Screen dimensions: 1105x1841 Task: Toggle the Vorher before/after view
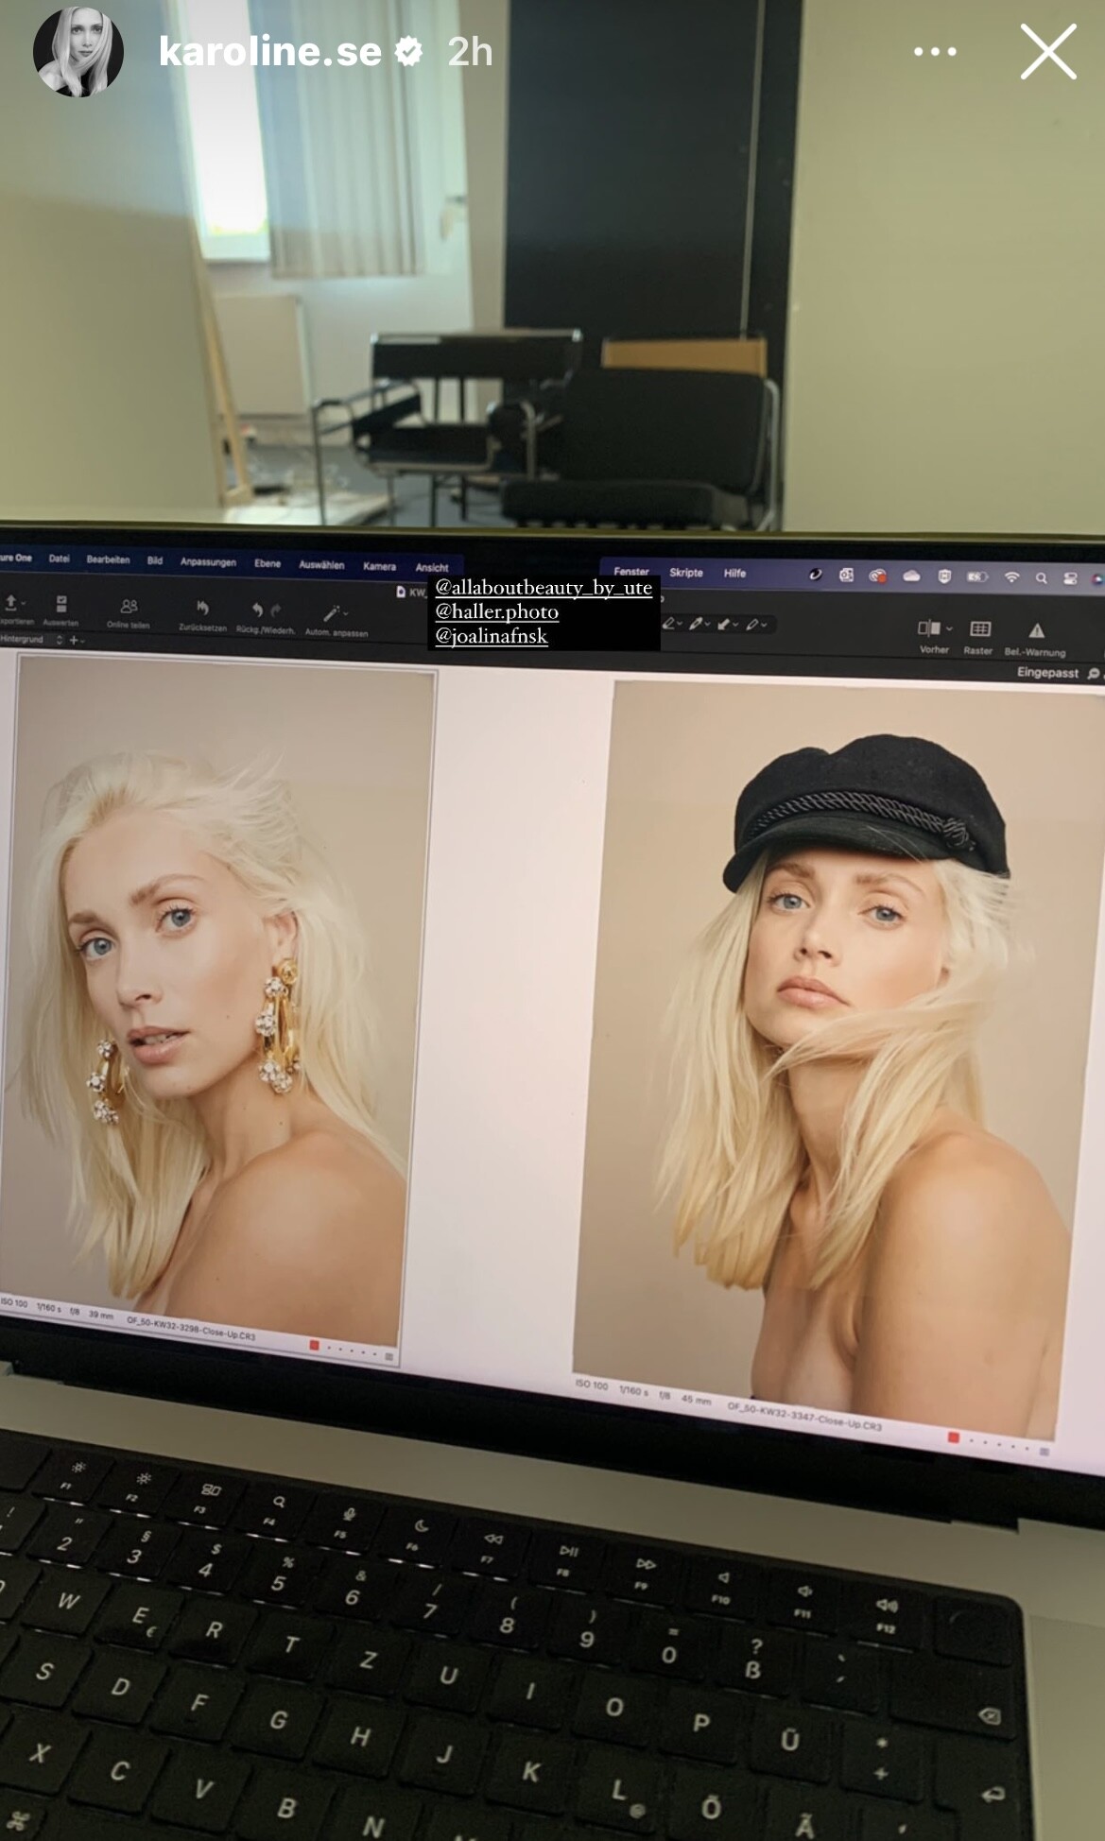point(929,628)
